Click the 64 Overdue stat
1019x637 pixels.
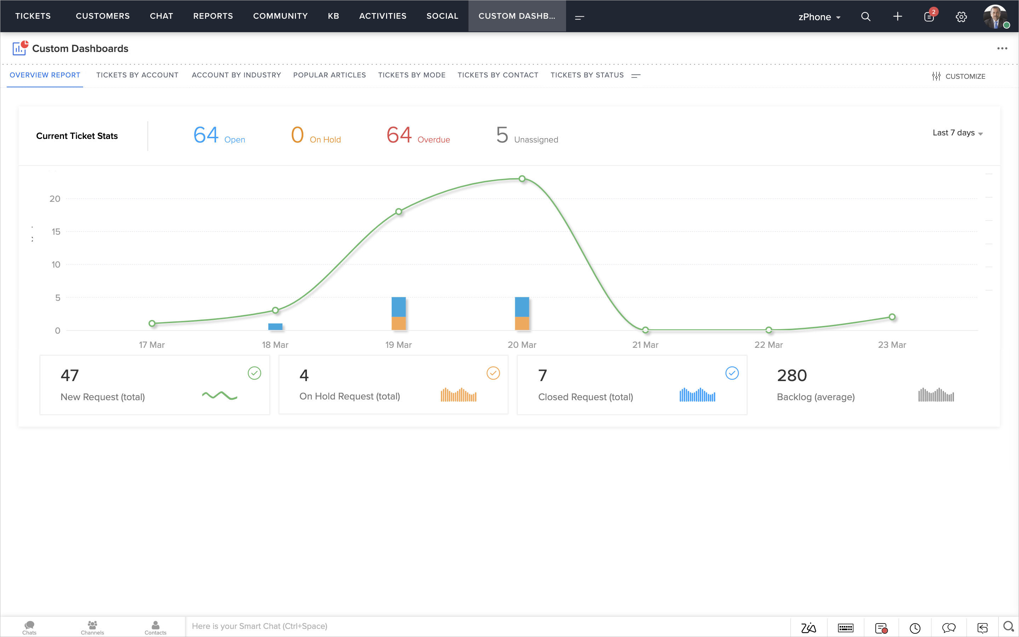[x=418, y=136]
